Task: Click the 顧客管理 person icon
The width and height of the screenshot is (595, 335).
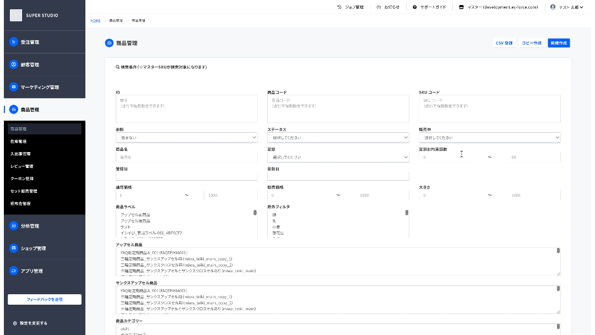Action: (x=14, y=64)
